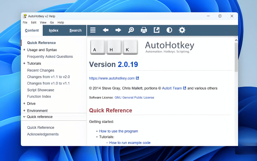Select Script Showcase in tree
The height and width of the screenshot is (161, 257).
(40, 90)
